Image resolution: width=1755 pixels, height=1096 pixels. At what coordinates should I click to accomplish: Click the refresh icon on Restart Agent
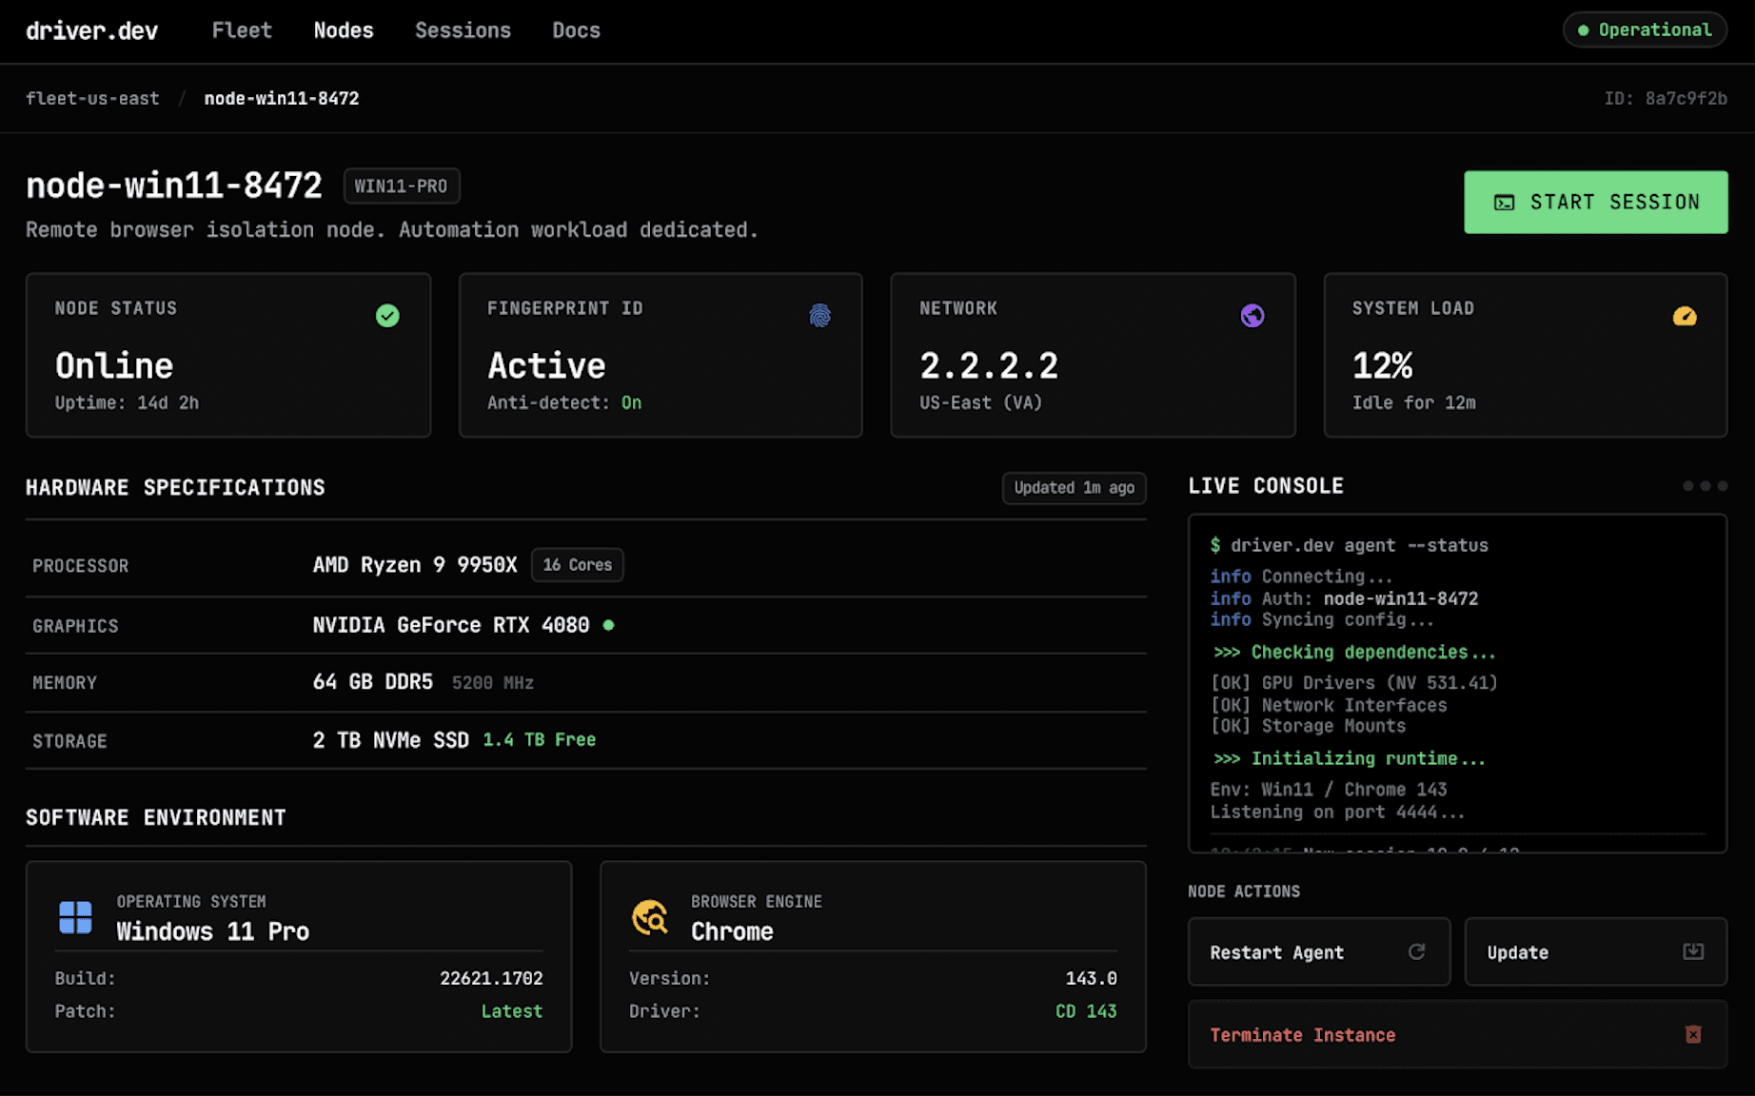[1416, 951]
